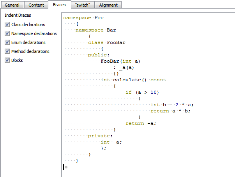Open the "switch" tab
Image resolution: width=235 pixels, height=177 pixels.
(83, 5)
